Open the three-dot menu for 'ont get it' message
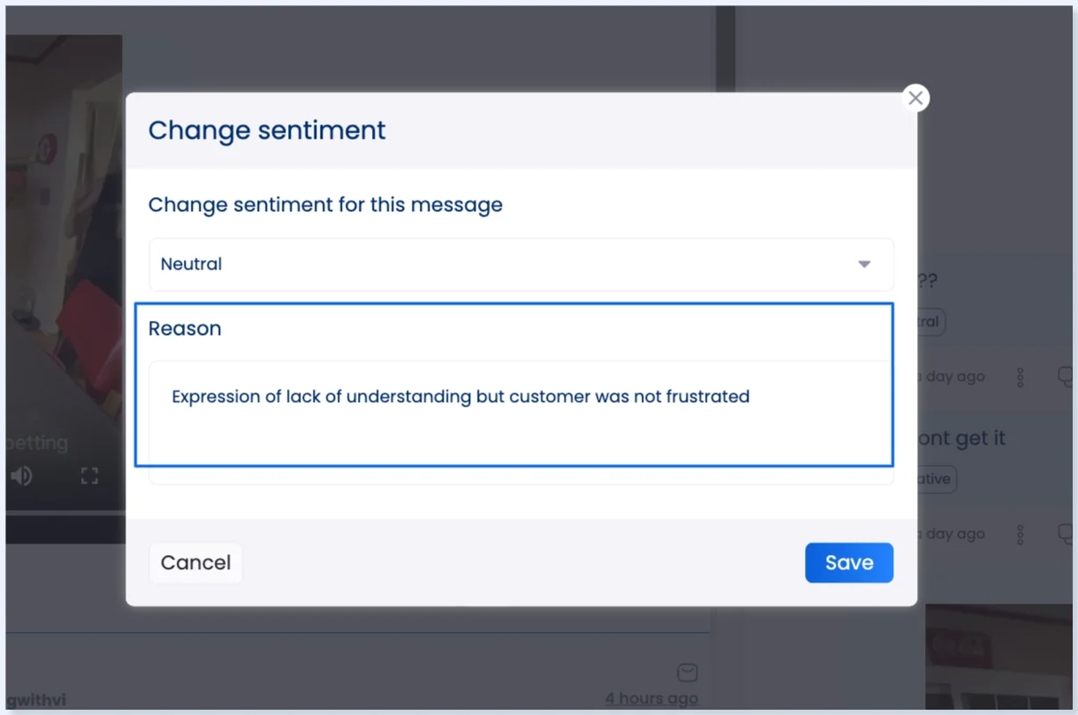Viewport: 1078px width, 715px height. click(1021, 535)
